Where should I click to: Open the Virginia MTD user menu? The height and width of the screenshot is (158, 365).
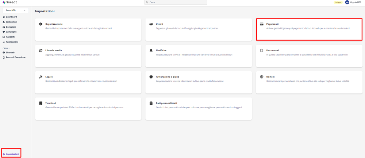(353, 2)
